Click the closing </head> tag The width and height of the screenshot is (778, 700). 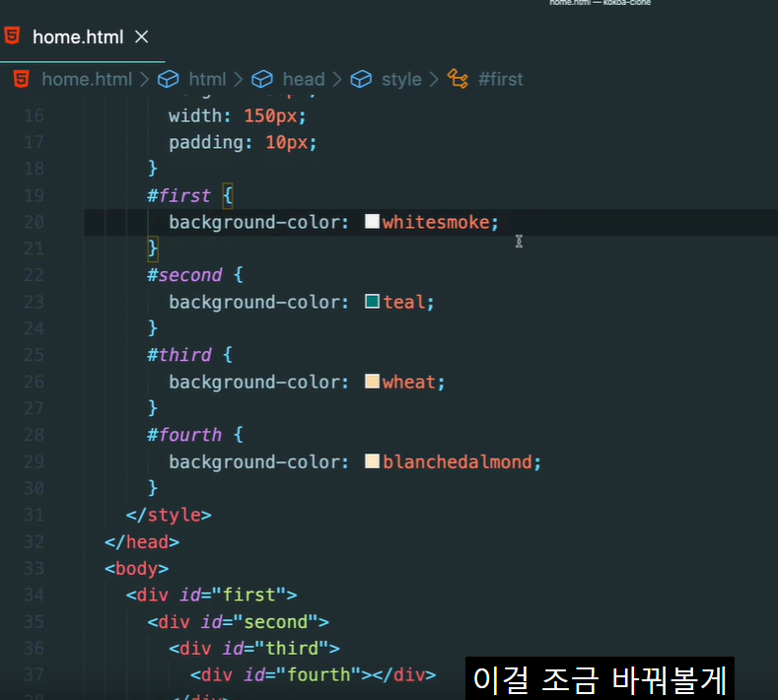[x=142, y=541]
